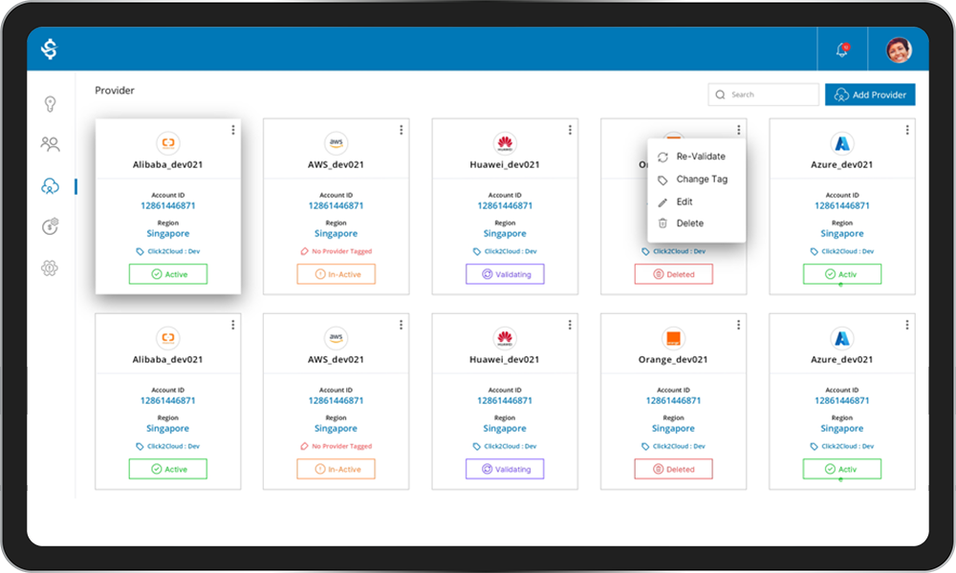
Task: Click the app logo in the header
Action: pos(50,49)
